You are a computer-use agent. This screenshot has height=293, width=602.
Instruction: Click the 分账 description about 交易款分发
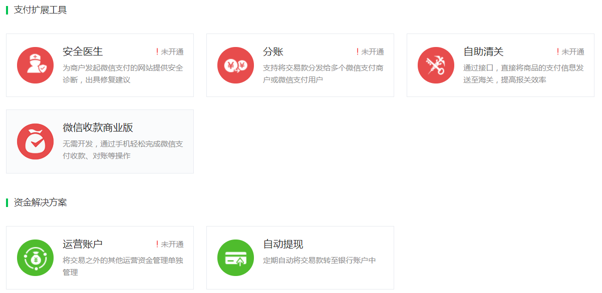pyautogui.click(x=323, y=73)
